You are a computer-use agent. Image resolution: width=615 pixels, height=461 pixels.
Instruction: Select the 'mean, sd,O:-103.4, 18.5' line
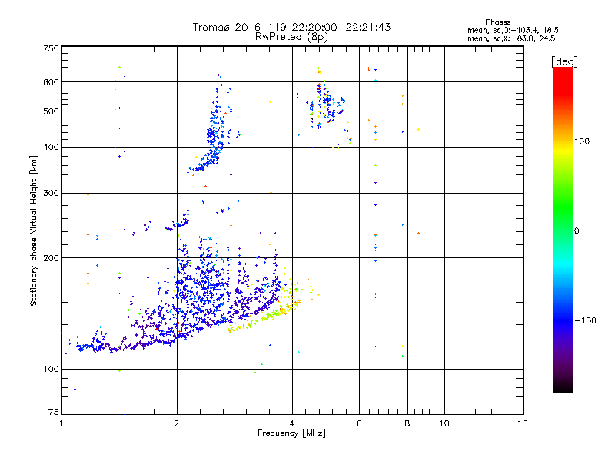click(x=513, y=30)
